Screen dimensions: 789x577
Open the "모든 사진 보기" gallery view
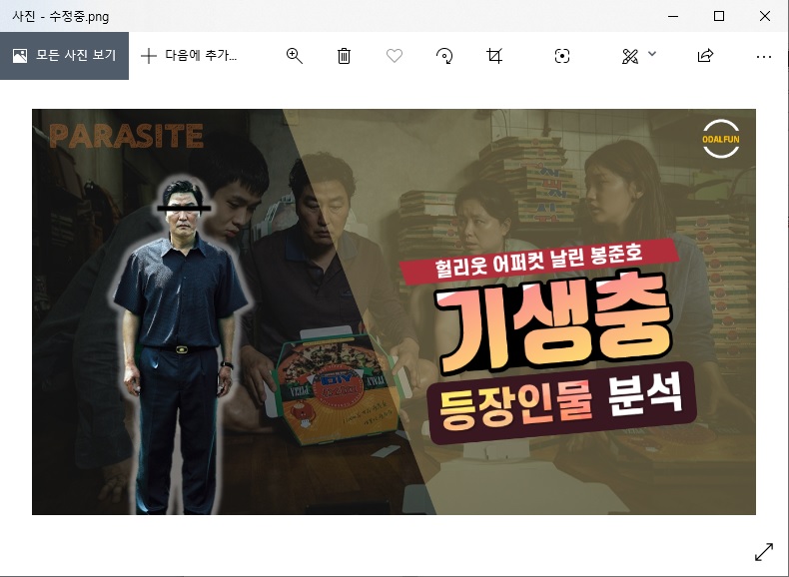point(64,55)
